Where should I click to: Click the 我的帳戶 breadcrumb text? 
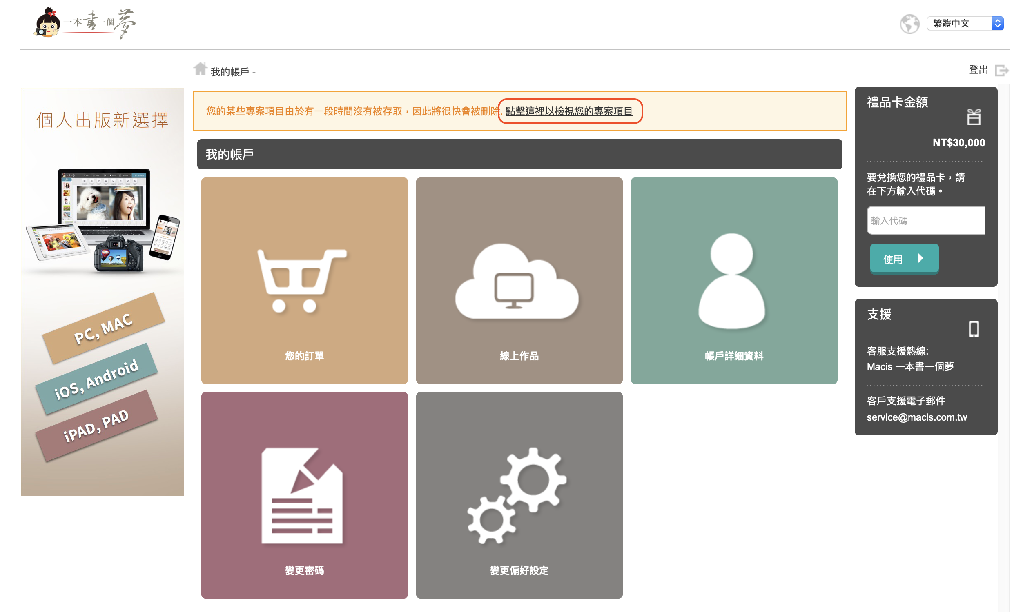[x=230, y=72]
